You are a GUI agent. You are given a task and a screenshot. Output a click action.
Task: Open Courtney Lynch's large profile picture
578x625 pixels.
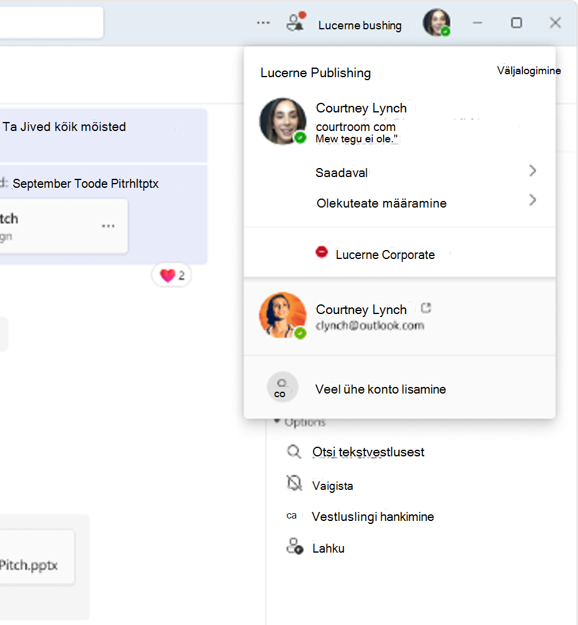click(x=283, y=121)
